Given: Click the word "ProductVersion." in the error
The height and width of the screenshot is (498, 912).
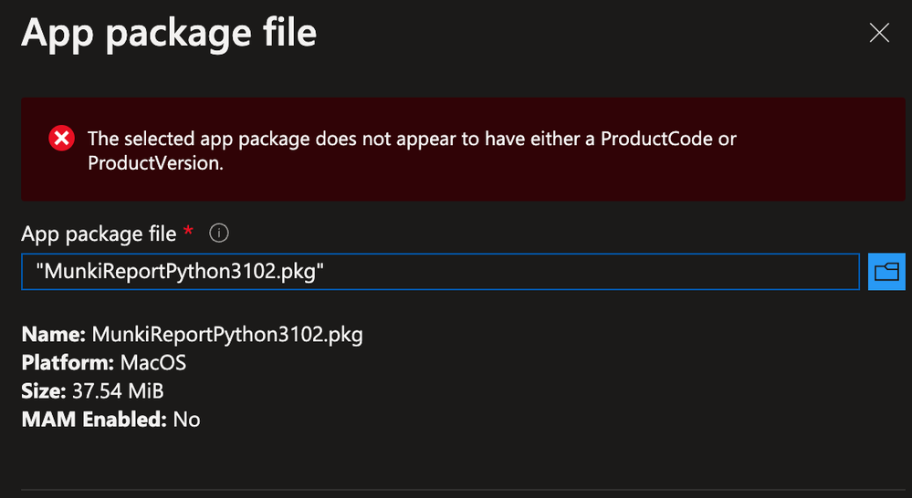Looking at the screenshot, I should pos(155,163).
